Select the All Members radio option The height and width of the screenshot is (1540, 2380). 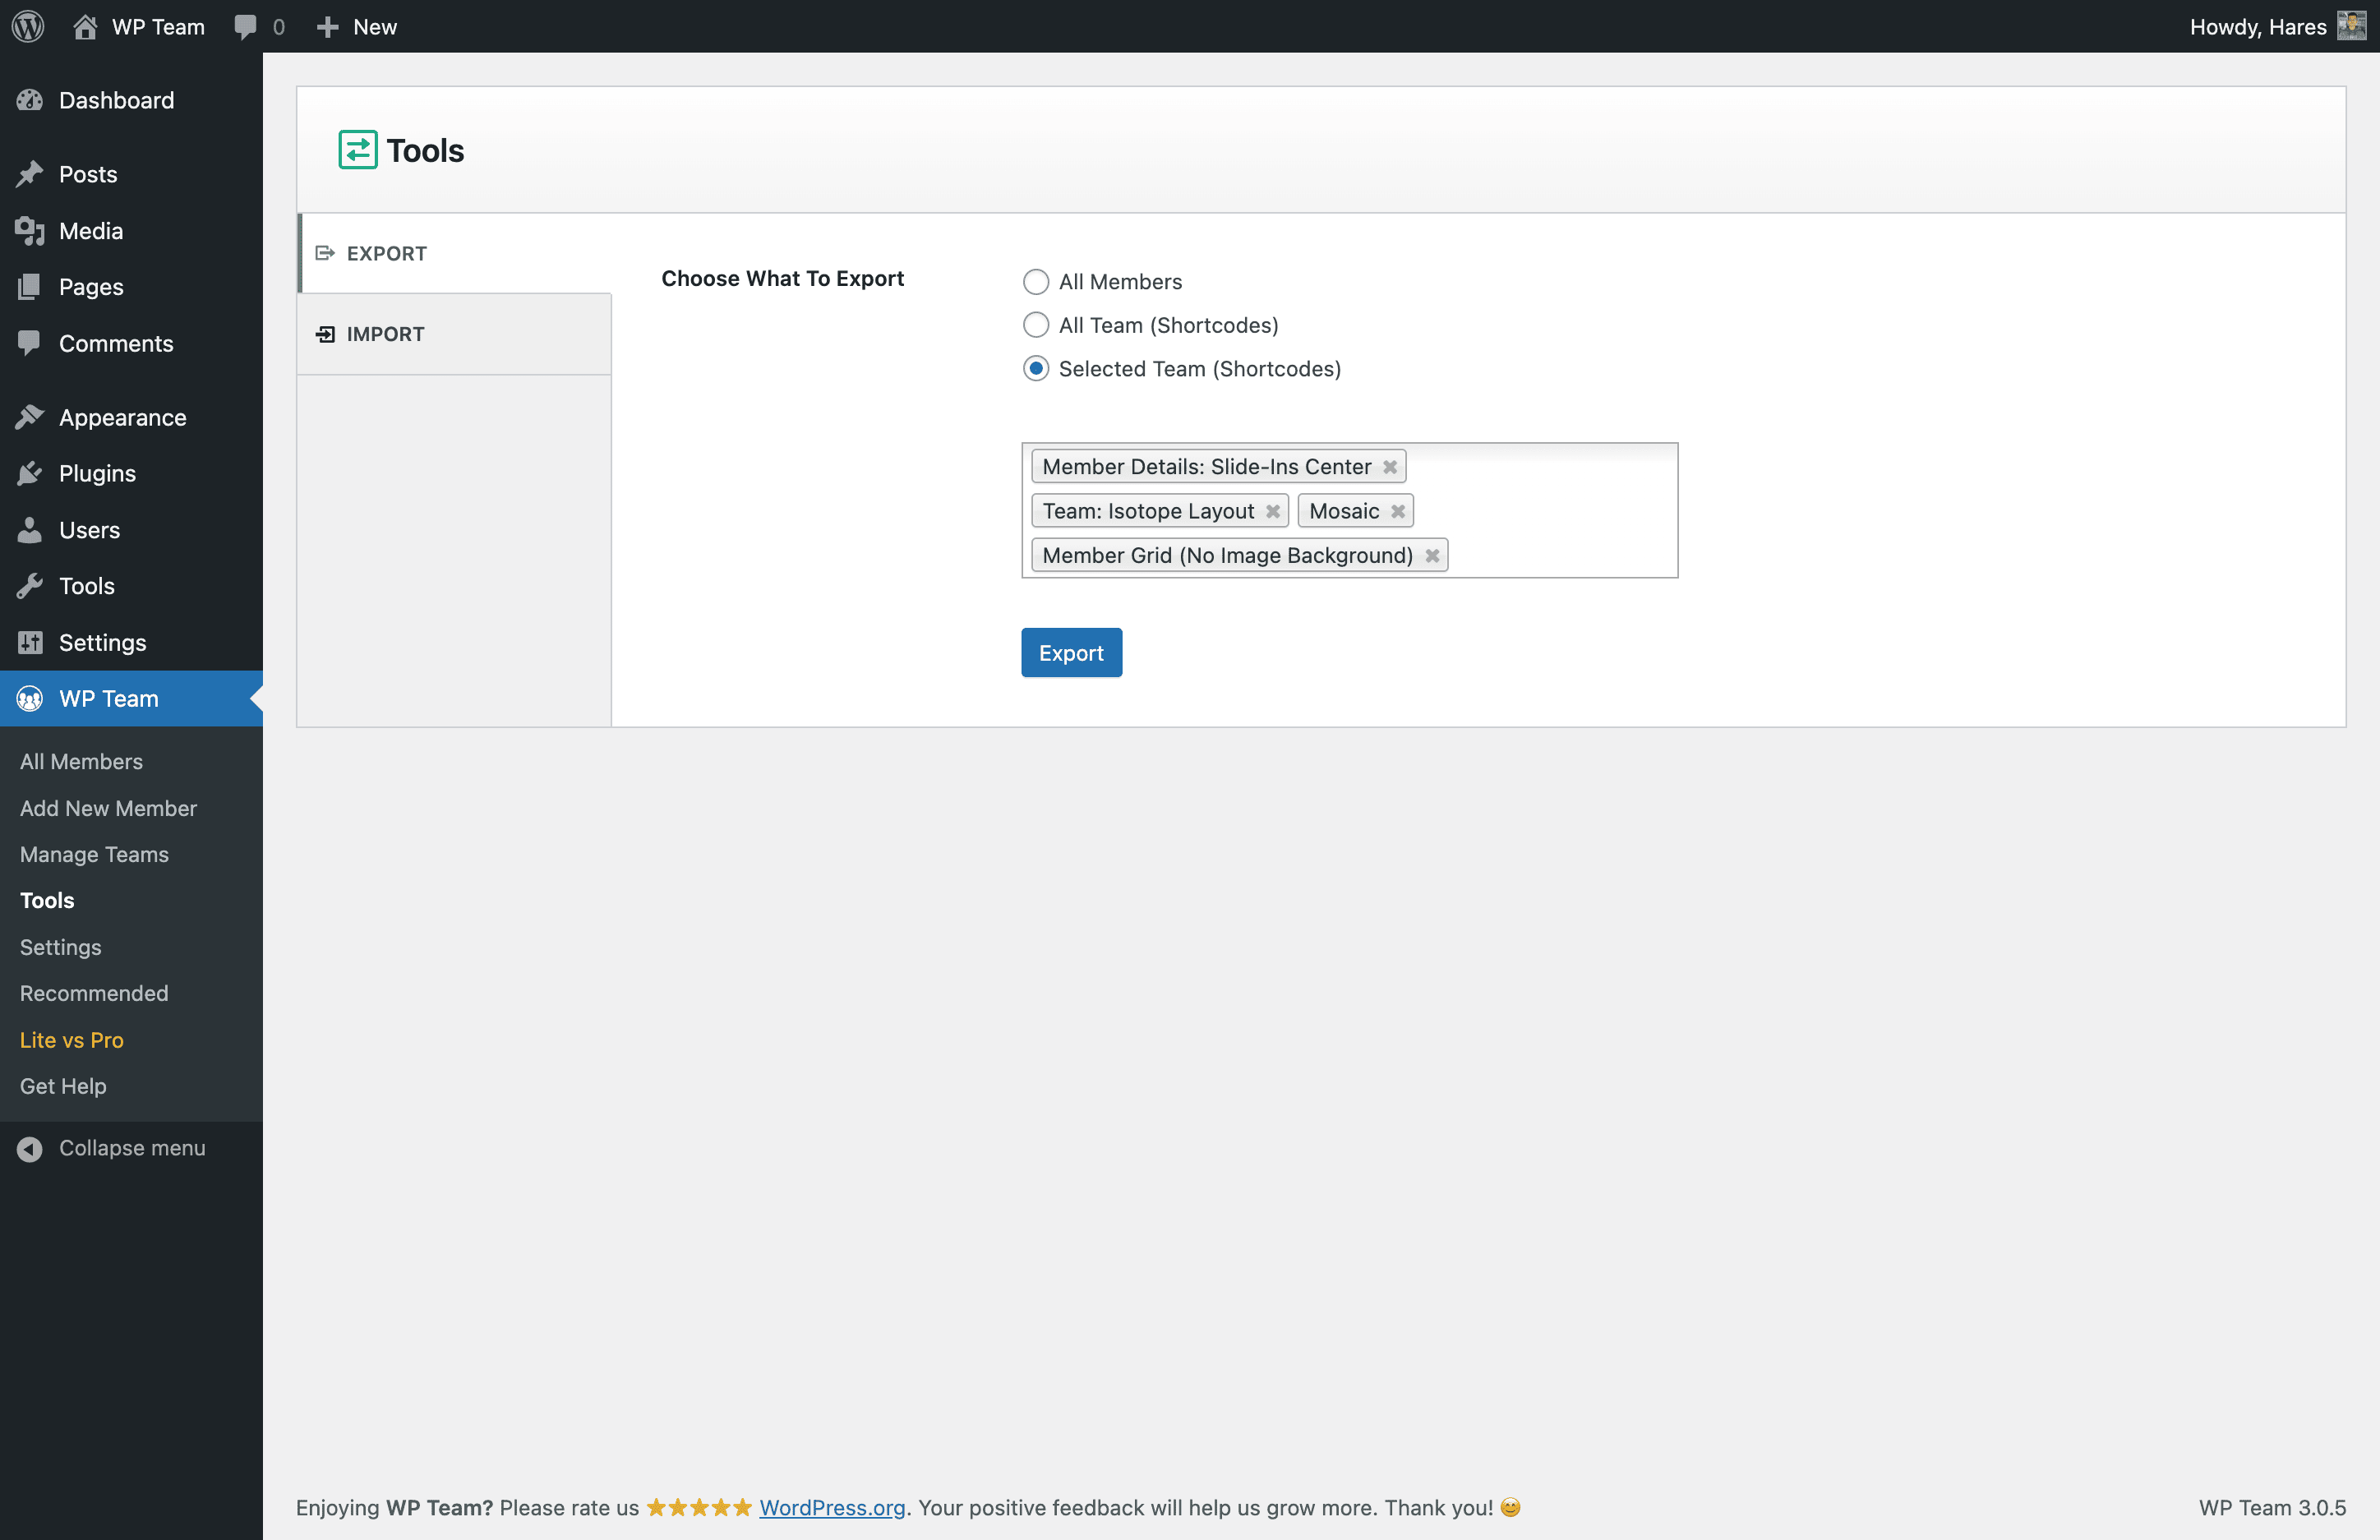coord(1036,282)
